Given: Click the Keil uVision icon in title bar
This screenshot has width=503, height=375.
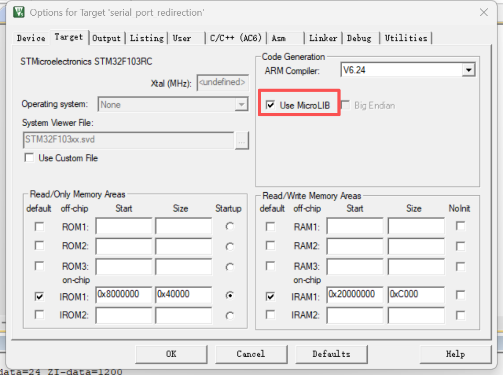Looking at the screenshot, I should [x=19, y=12].
